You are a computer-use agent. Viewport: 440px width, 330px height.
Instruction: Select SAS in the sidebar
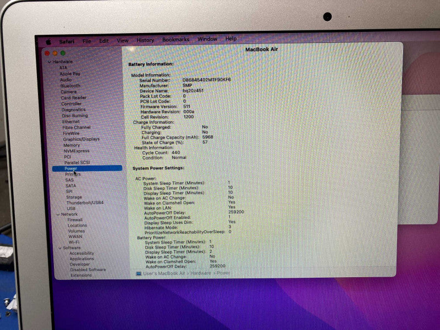tap(69, 180)
